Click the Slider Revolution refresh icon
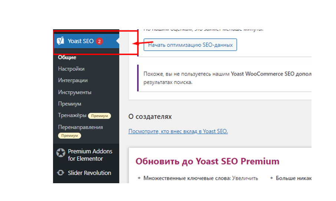Viewport: 336px width, 201px height. pyautogui.click(x=61, y=173)
